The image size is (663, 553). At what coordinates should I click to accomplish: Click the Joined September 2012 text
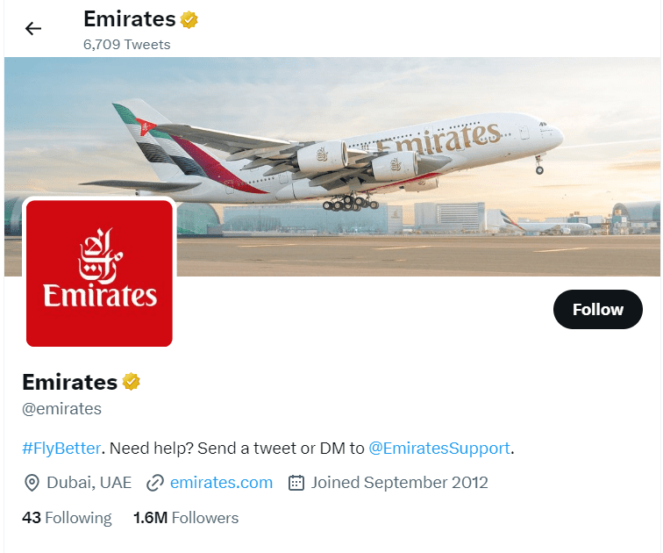[399, 483]
